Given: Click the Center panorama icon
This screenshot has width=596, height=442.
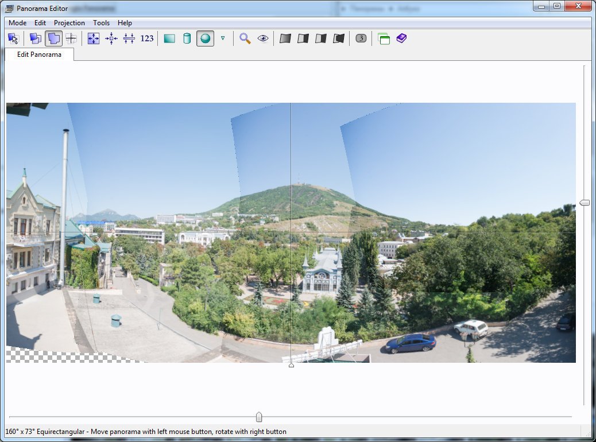Looking at the screenshot, I should [111, 38].
